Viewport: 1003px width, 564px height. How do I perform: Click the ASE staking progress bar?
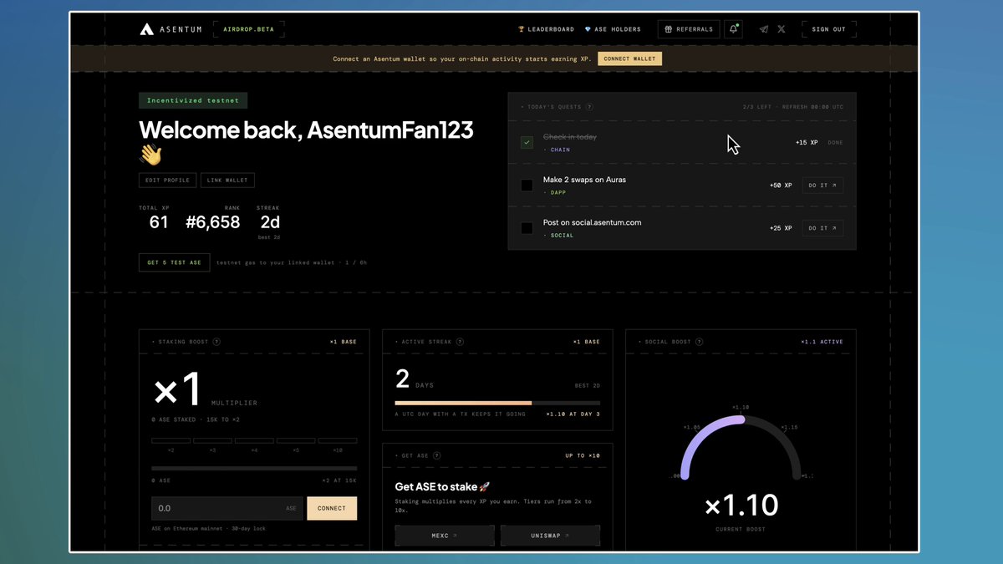(x=254, y=469)
